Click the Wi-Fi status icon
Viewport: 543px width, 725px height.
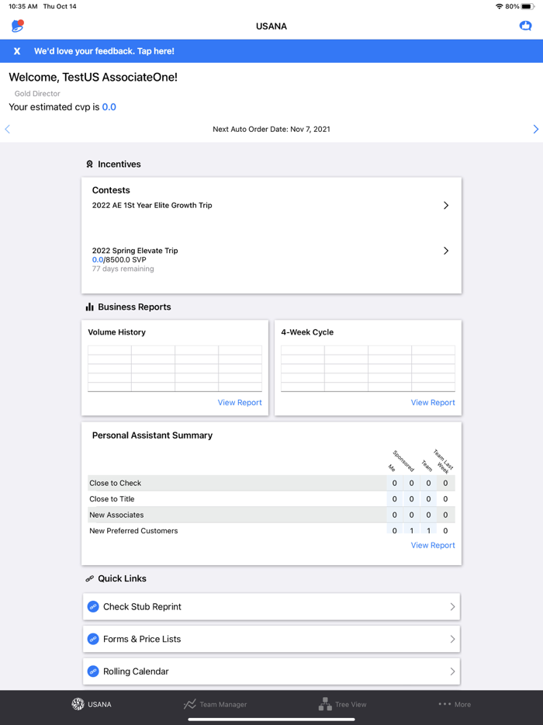coord(499,6)
